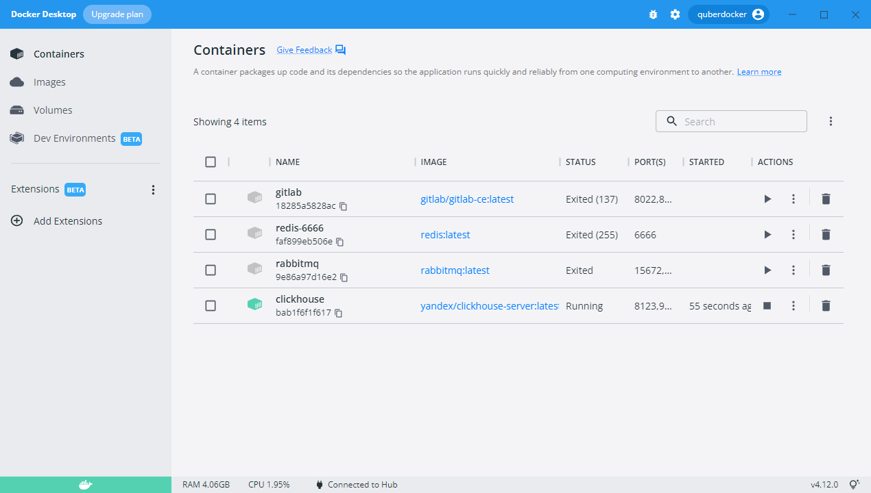871x493 pixels.
Task: Click the Upgrade plan button
Action: pos(117,14)
